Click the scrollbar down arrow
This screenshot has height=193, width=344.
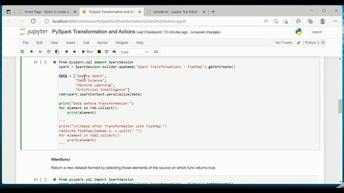(340, 182)
